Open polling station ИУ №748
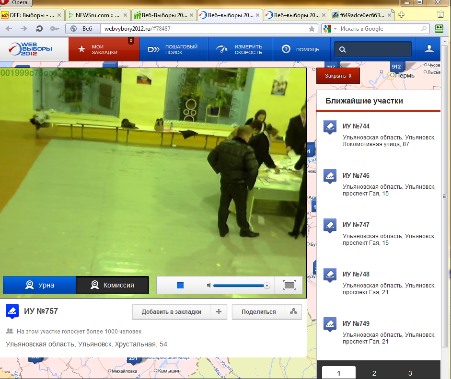Image resolution: width=451 pixels, height=379 pixels. 356,275
